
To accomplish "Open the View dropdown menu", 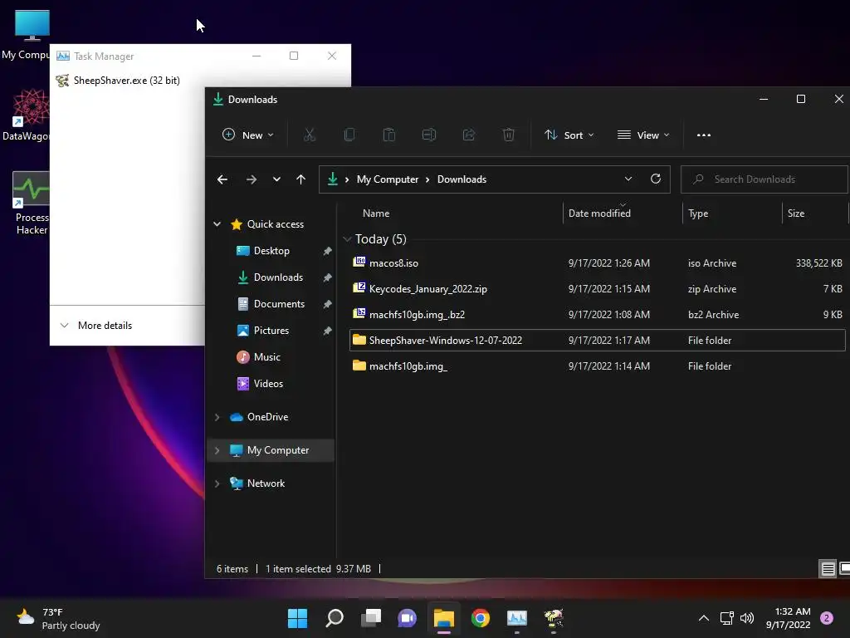I will 643,135.
